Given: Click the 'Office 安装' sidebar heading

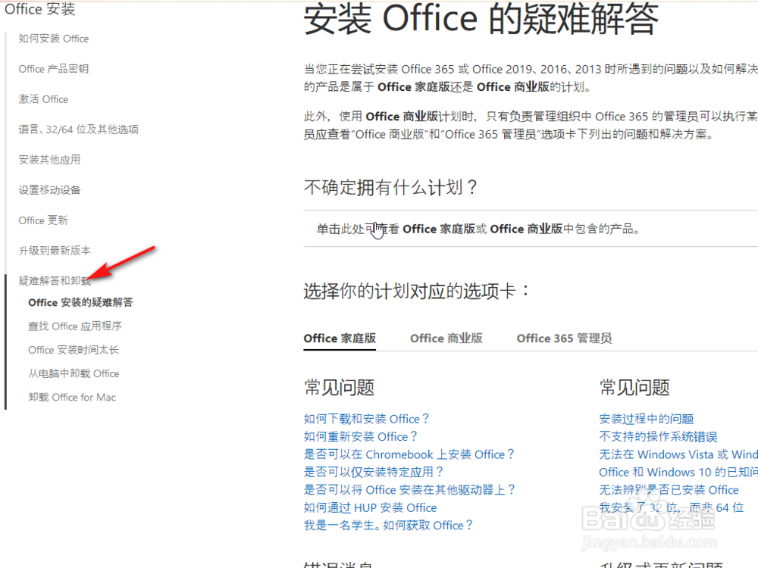Looking at the screenshot, I should pos(40,9).
